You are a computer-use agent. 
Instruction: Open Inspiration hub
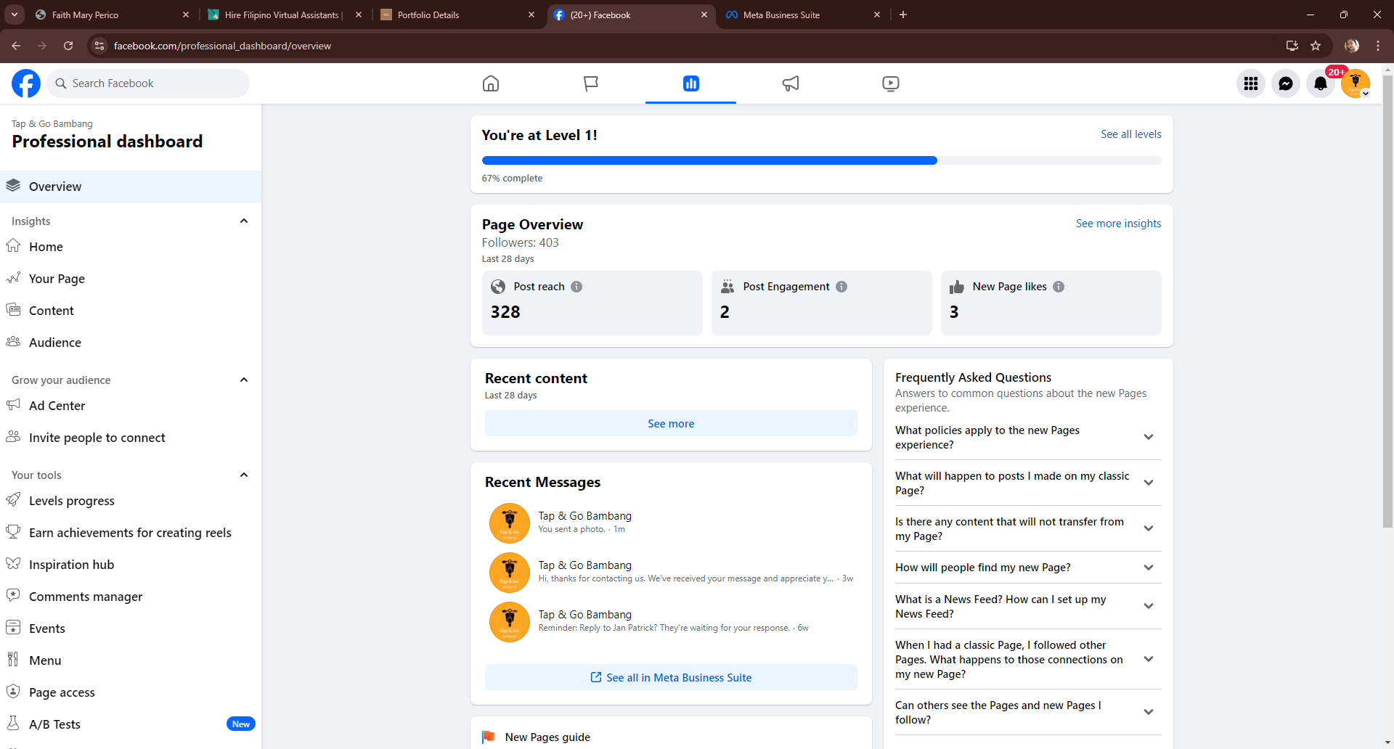[131, 565]
